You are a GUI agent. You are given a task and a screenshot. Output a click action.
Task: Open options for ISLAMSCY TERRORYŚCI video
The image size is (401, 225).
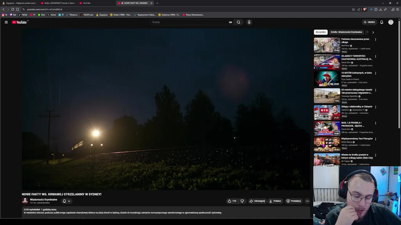[375, 57]
